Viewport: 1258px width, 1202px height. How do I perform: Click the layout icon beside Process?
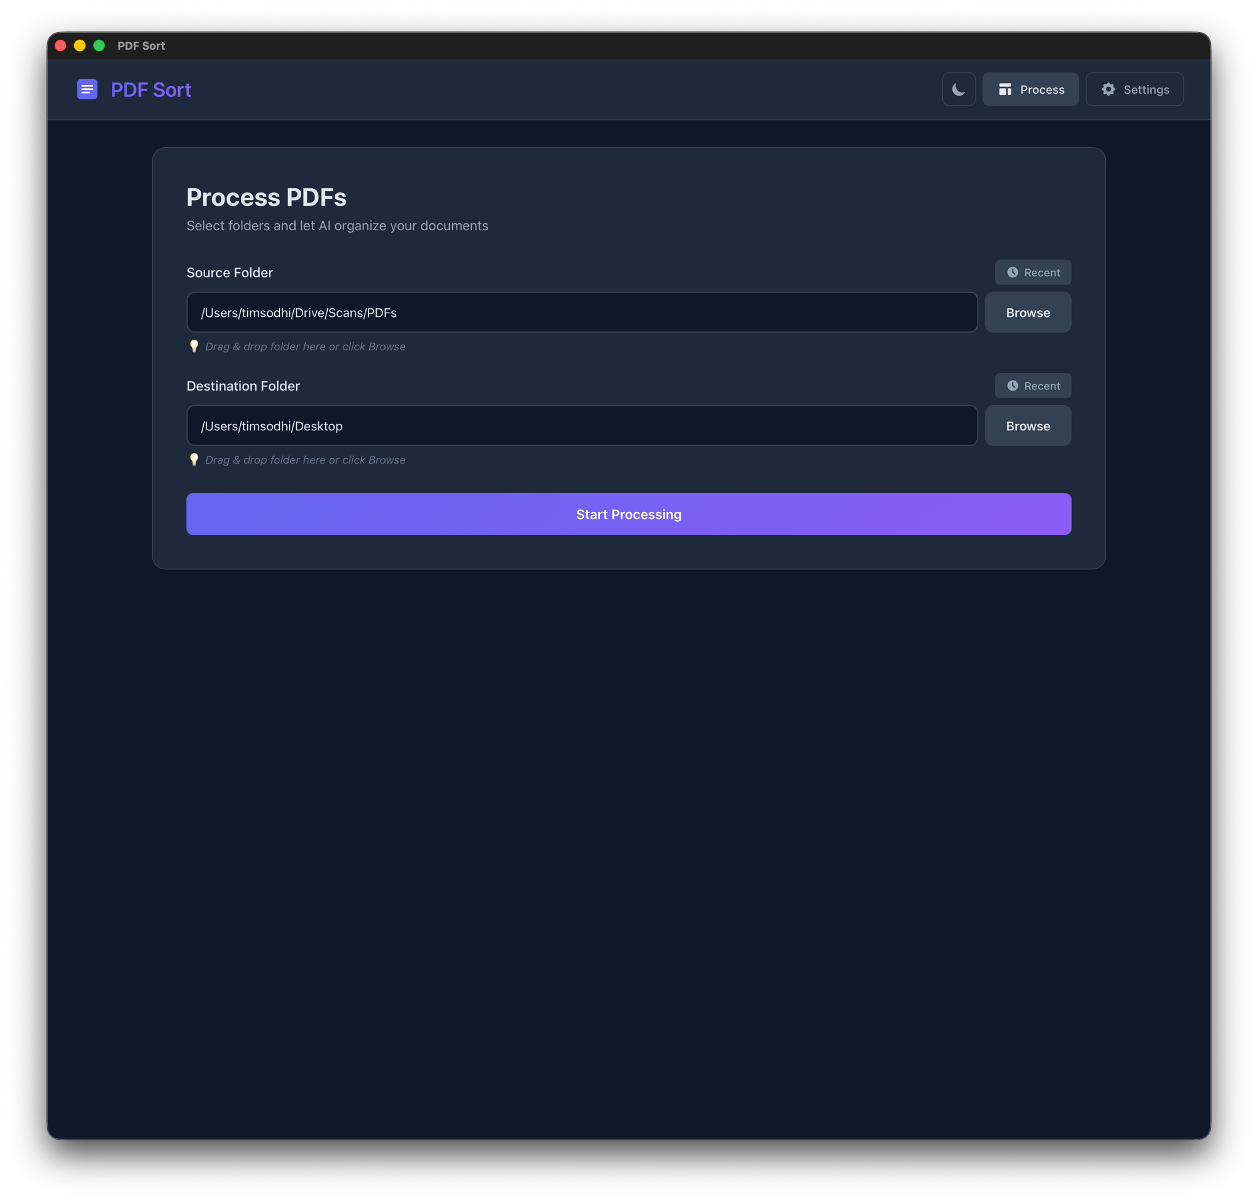click(x=1005, y=89)
